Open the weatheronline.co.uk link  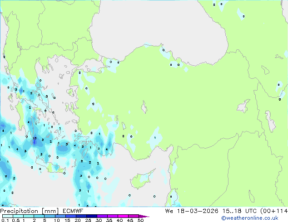pos(250,218)
